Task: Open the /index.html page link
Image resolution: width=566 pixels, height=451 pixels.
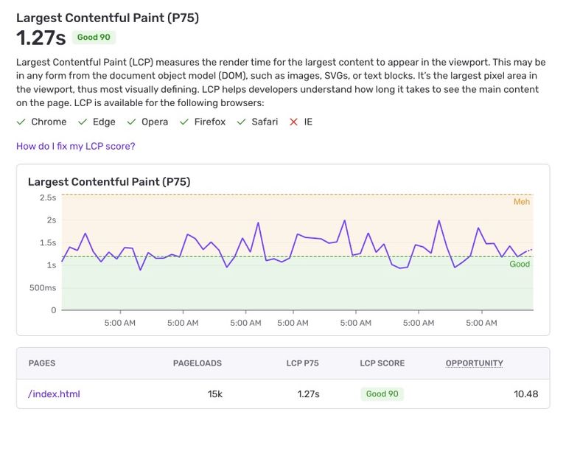Action: coord(54,394)
